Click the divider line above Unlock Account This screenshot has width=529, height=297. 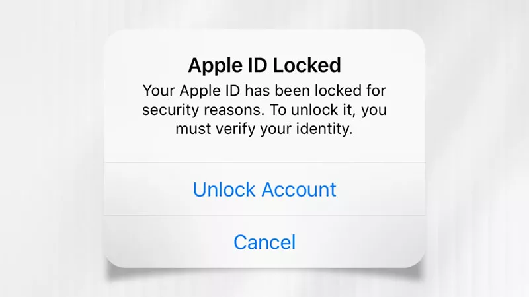(264, 162)
